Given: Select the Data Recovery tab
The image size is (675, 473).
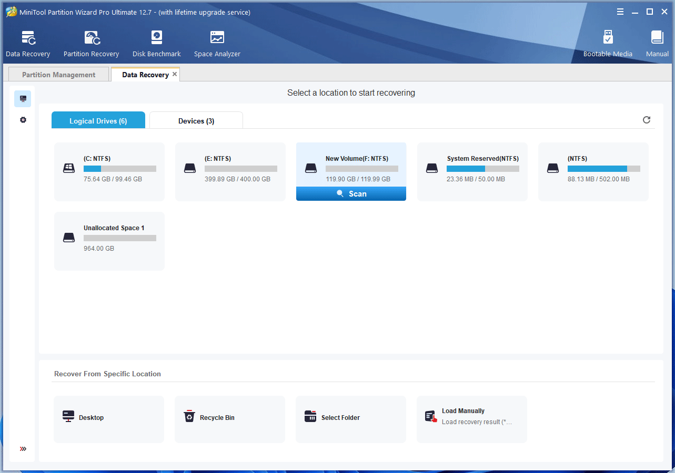Looking at the screenshot, I should [x=146, y=75].
